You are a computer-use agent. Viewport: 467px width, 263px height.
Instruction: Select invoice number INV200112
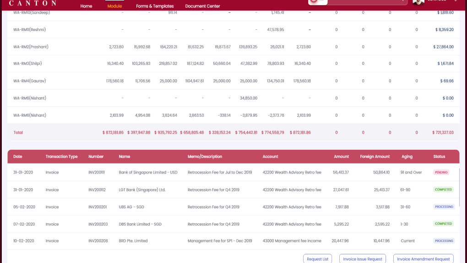97,189
